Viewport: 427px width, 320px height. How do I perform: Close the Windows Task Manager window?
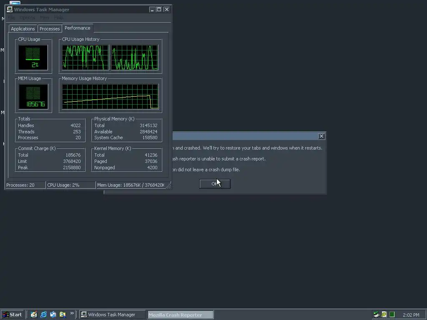pyautogui.click(x=167, y=10)
